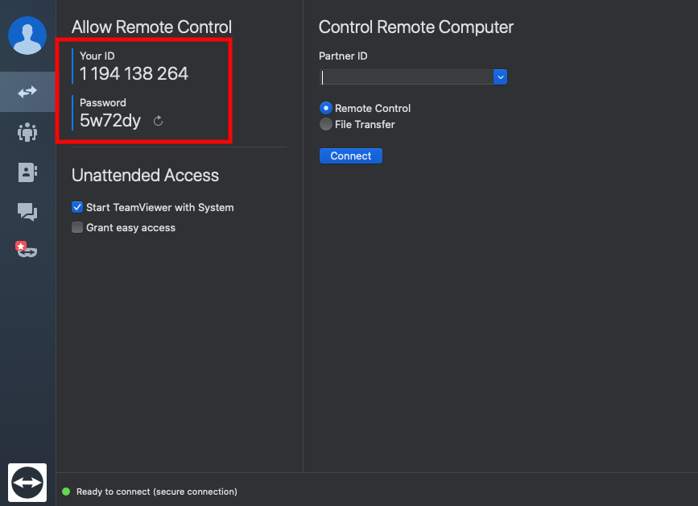Open the Meeting sidebar icon
698x506 pixels.
(27, 132)
